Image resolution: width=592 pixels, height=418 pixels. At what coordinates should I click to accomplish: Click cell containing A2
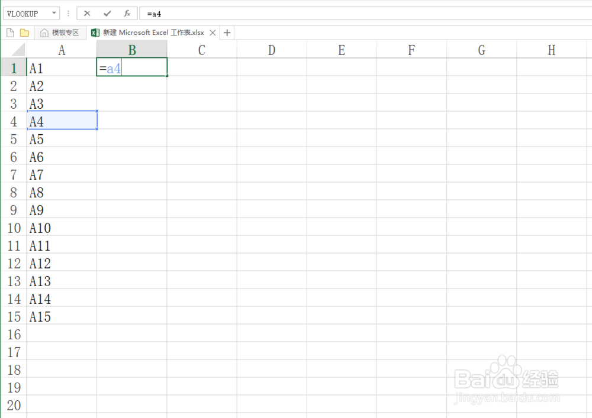(x=62, y=86)
